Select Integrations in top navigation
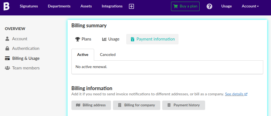 point(112,6)
